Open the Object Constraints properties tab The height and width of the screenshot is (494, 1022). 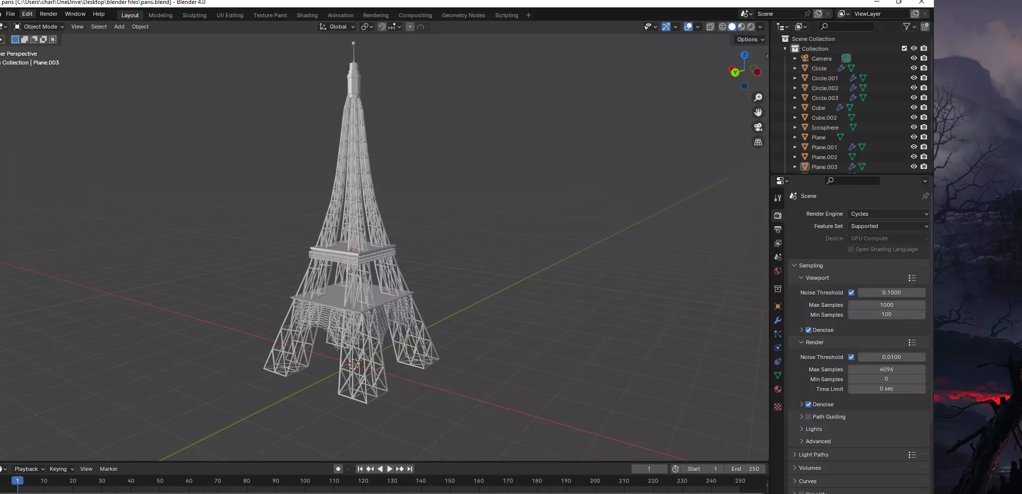pyautogui.click(x=778, y=362)
